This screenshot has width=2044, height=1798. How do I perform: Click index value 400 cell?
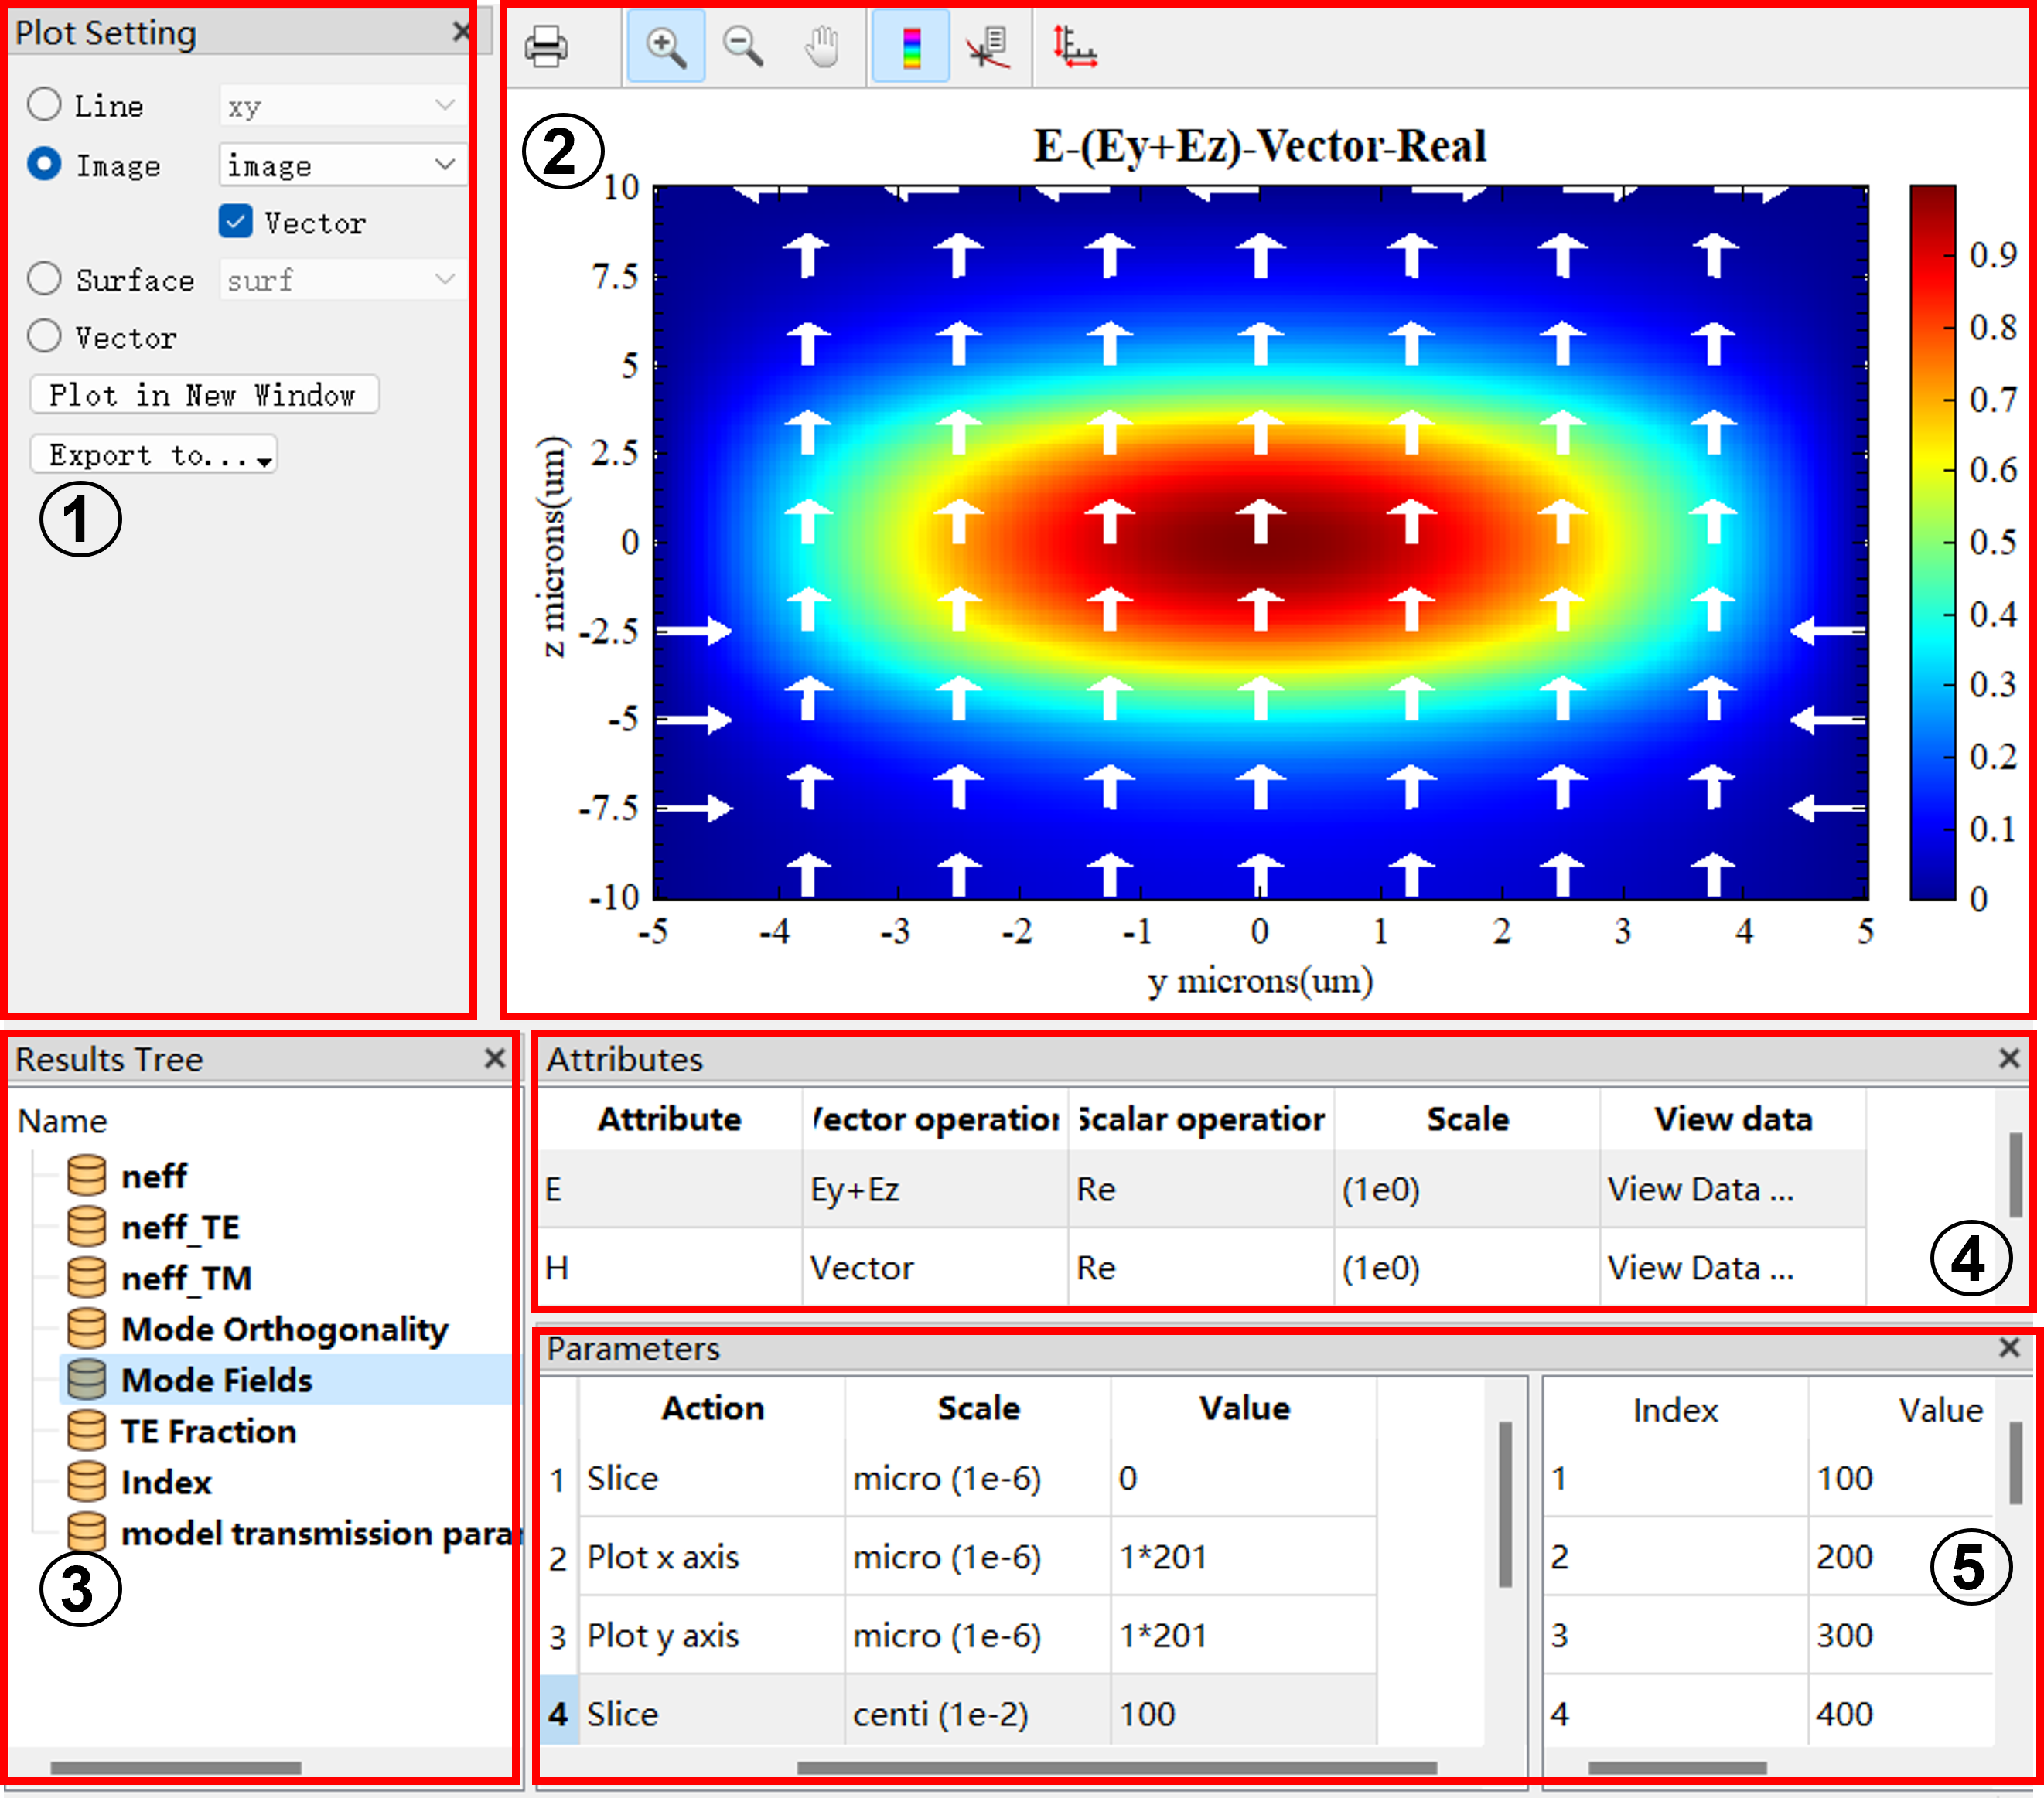click(1900, 1713)
